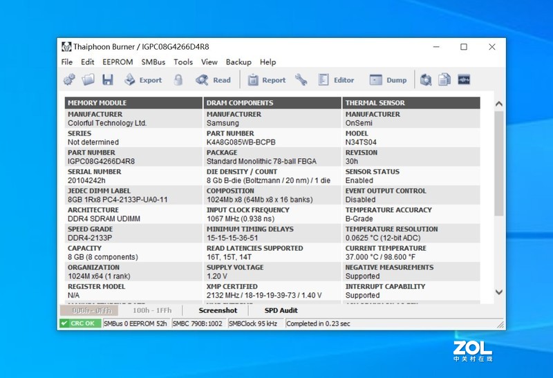Select organization 1024M x64 (1 rank)
This screenshot has height=378, width=553.
tap(99, 276)
